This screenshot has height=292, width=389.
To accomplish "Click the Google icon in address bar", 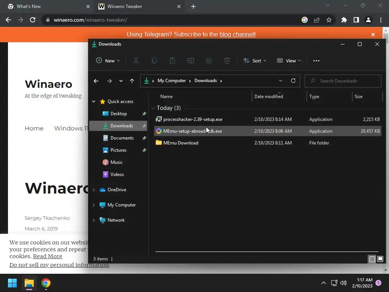I will click(305, 20).
